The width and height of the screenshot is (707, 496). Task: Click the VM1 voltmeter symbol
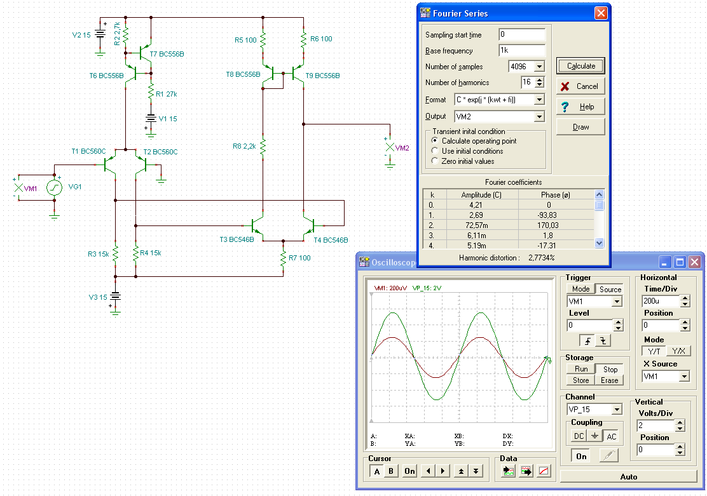[x=18, y=188]
